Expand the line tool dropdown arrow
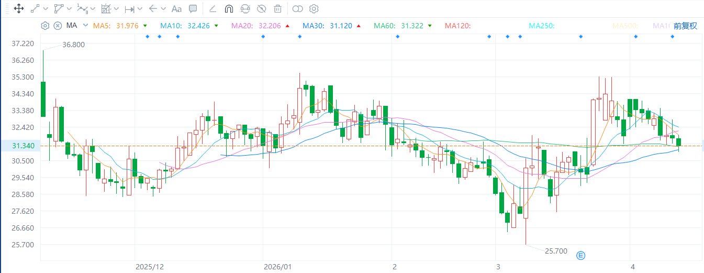Viewport: 704px width, 273px height. point(46,9)
